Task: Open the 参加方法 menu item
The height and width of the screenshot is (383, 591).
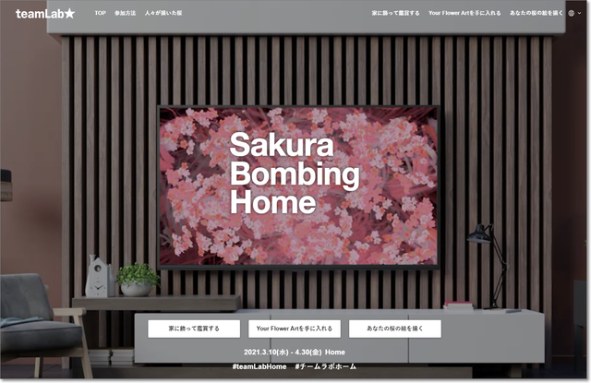Action: click(x=125, y=14)
